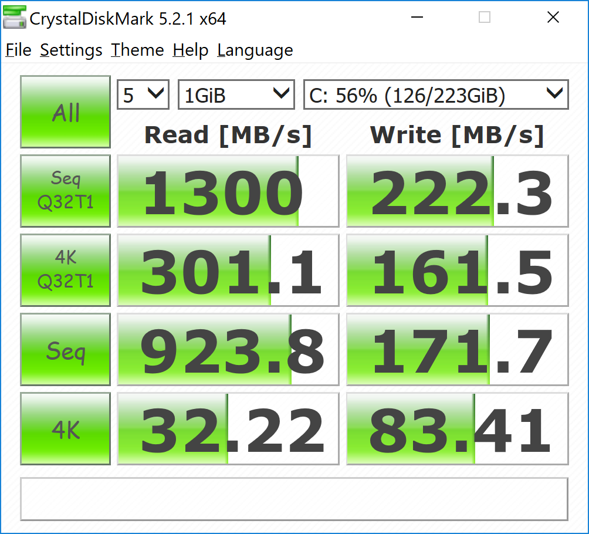Close the CrystalDiskMark window

553,17
